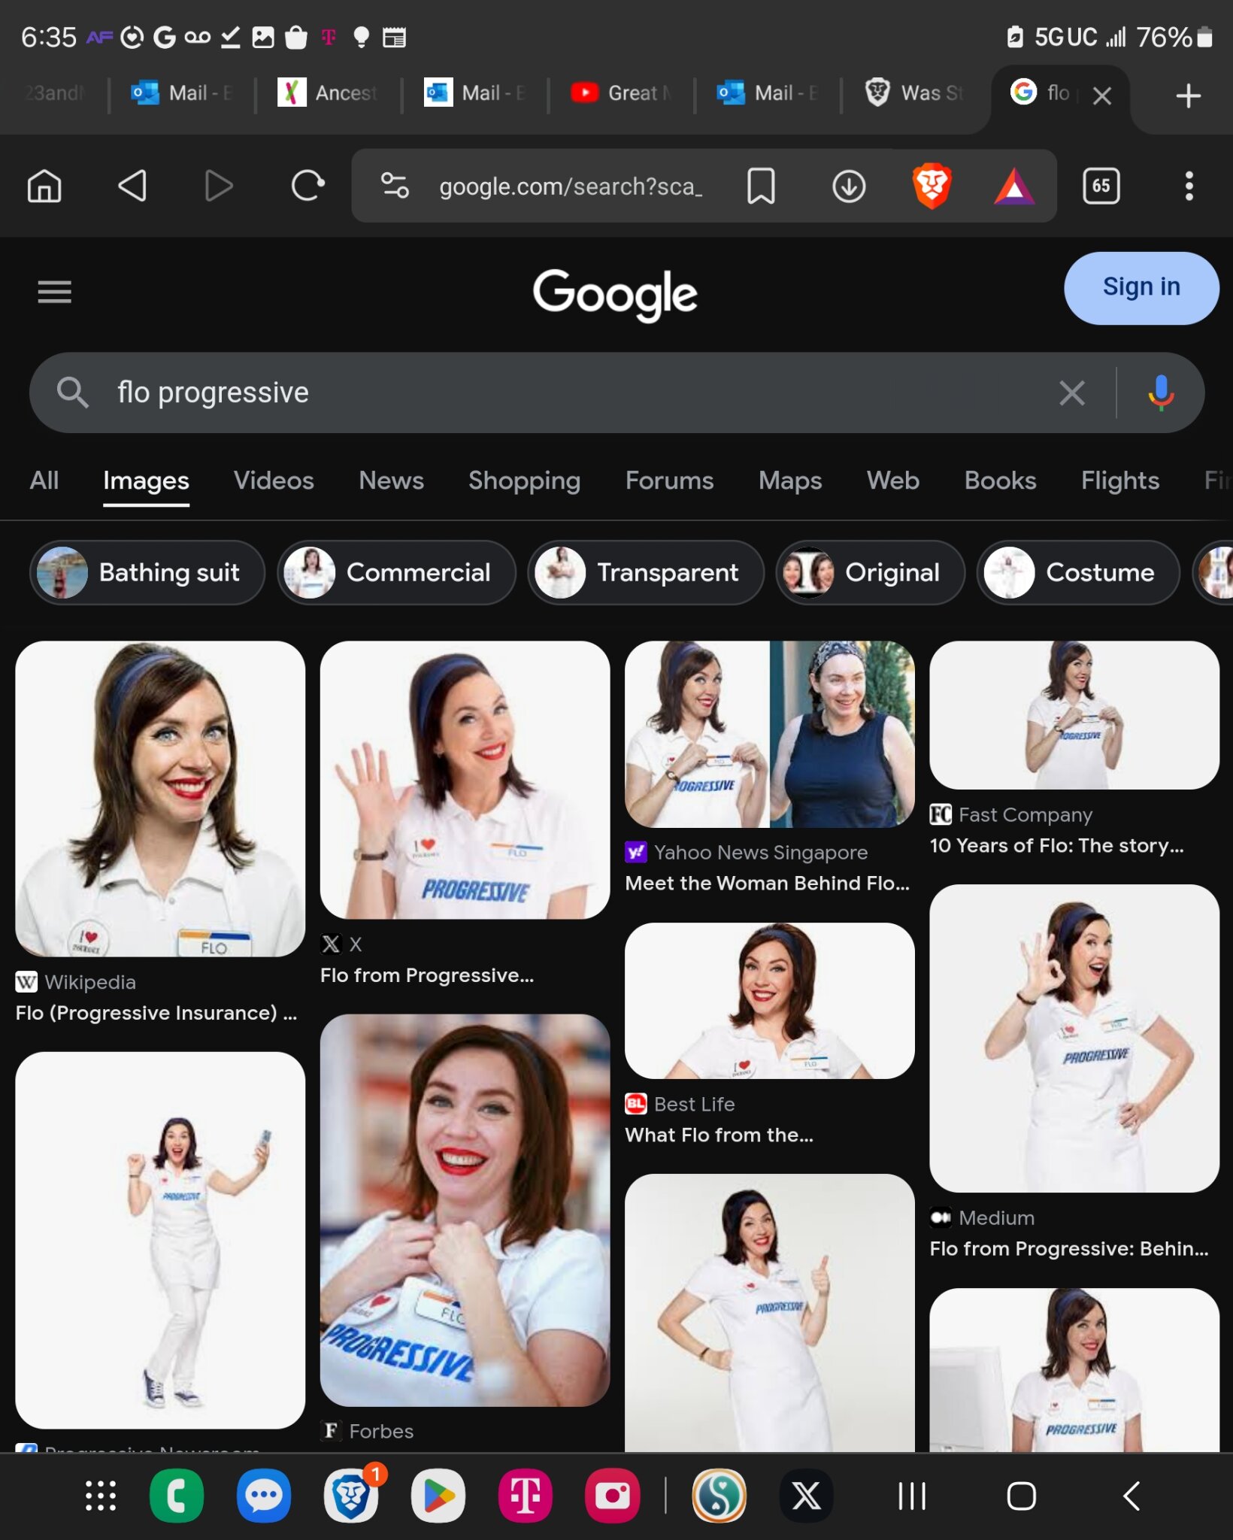The height and width of the screenshot is (1540, 1233).
Task: Open browser three-dot menu
Action: point(1189,186)
